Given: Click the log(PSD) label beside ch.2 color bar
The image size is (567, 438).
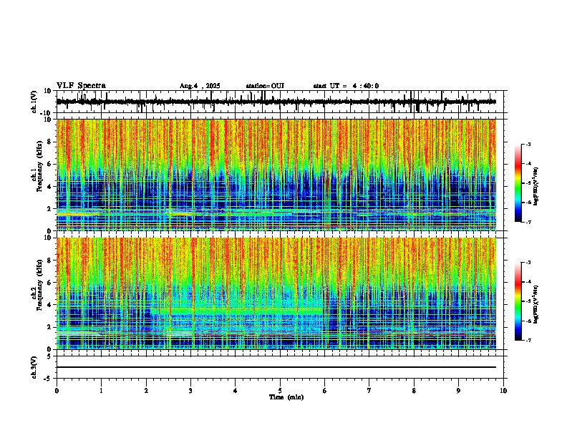Looking at the screenshot, I should click(x=535, y=304).
